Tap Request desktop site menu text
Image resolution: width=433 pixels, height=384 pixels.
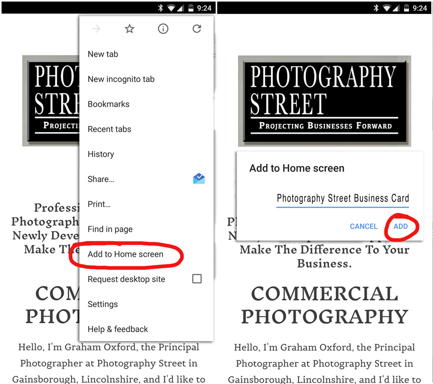pos(126,279)
